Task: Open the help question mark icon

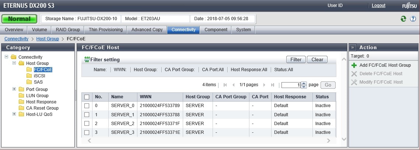Action: 413,19
